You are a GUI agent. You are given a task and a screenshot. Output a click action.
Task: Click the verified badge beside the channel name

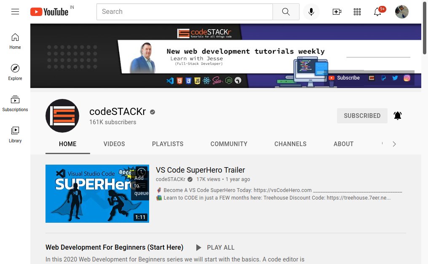coord(152,112)
